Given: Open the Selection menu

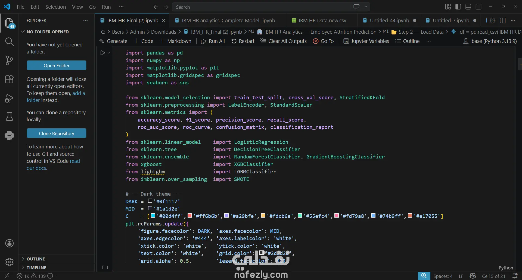Looking at the screenshot, I should 55,7.
